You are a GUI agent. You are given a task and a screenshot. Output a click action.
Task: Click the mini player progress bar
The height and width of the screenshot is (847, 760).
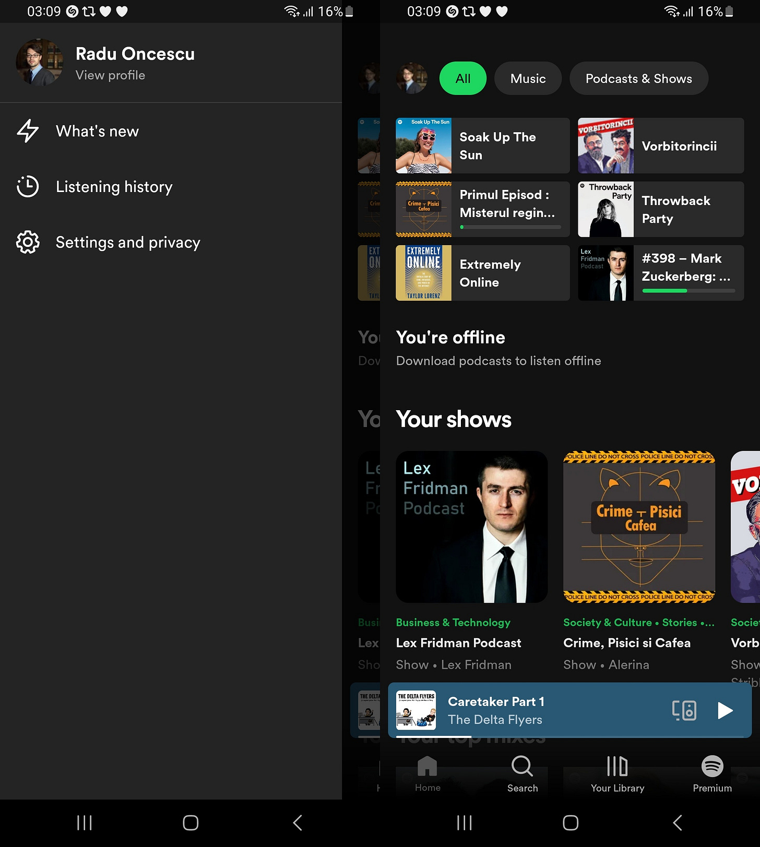570,736
